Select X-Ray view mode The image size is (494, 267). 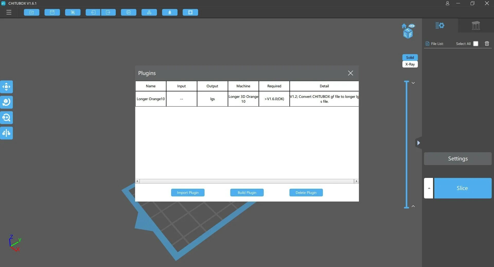410,64
